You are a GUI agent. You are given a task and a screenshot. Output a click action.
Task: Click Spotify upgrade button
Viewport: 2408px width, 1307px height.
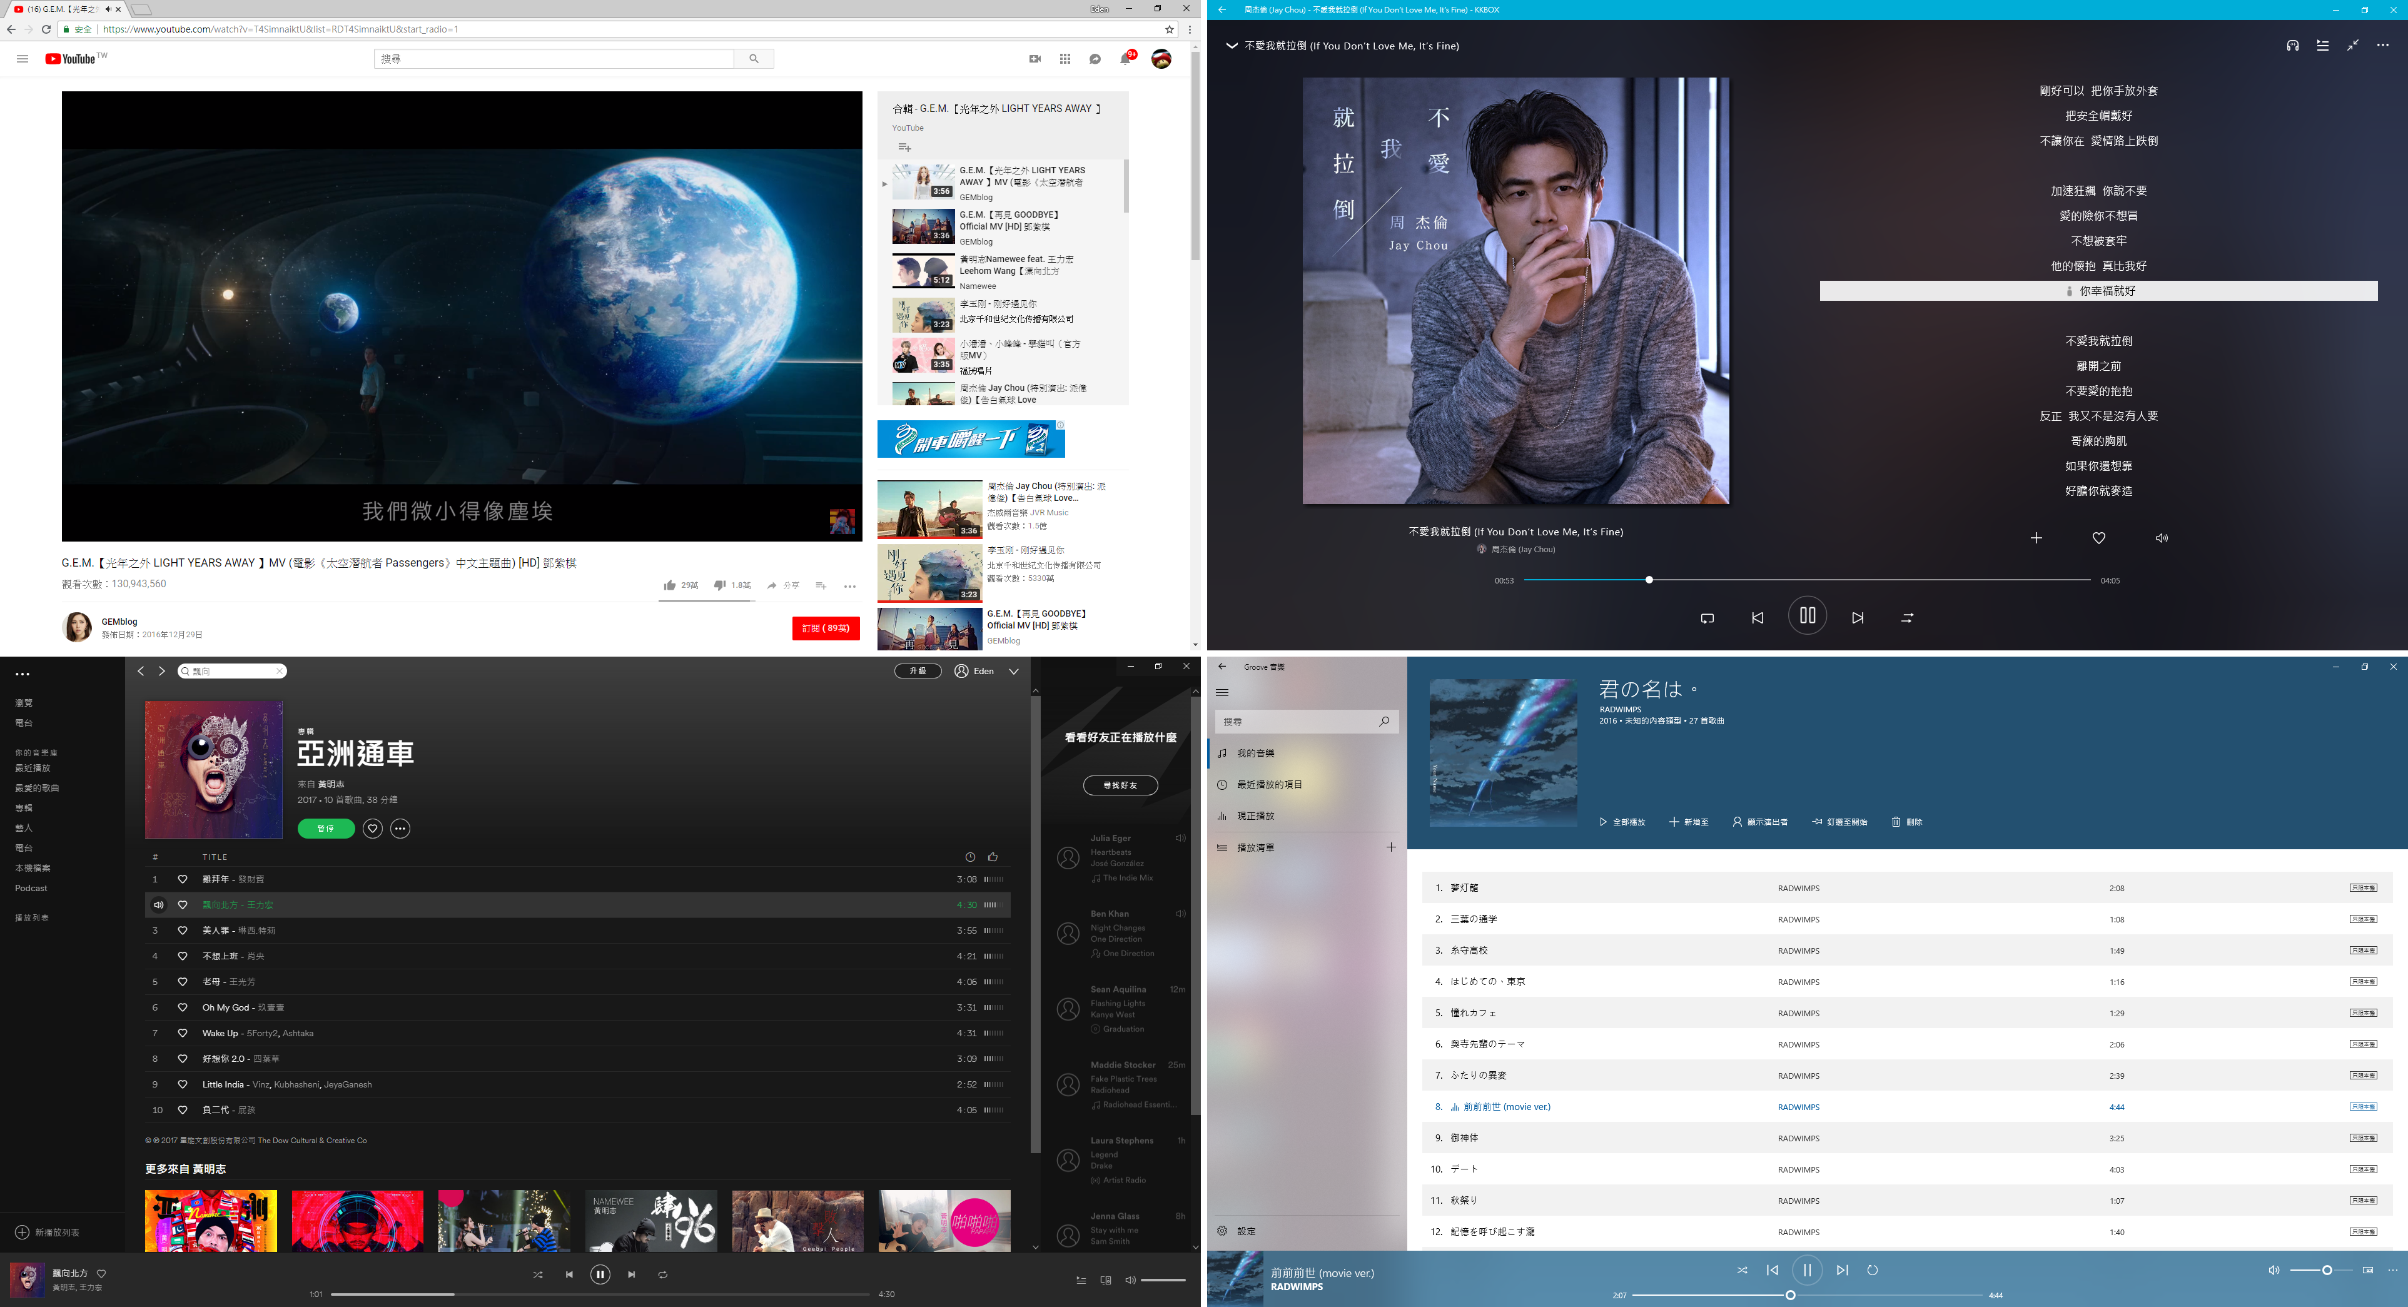click(918, 671)
